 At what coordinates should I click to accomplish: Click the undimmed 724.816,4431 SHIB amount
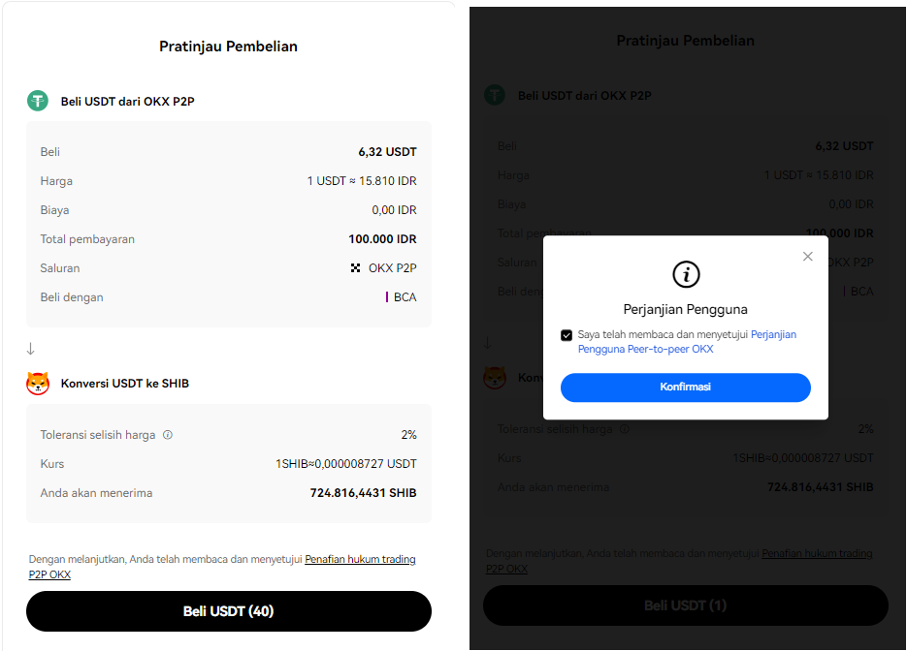(x=363, y=493)
